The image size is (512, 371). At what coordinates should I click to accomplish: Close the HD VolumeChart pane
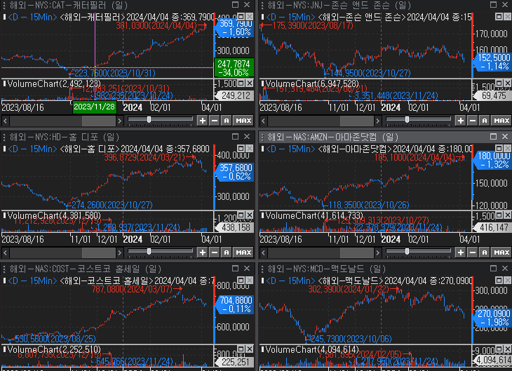[249, 215]
